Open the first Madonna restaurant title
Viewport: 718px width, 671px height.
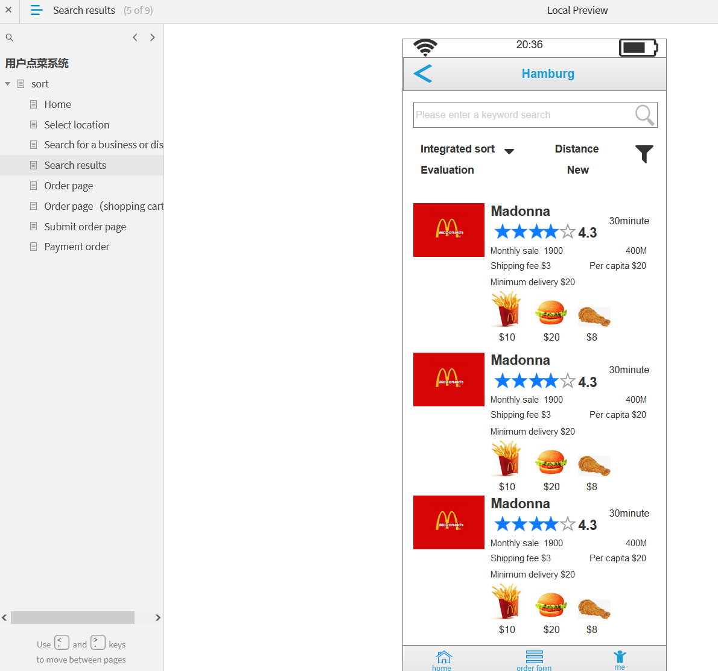[520, 212]
